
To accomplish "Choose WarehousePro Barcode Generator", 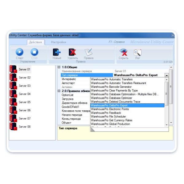I will click(x=128, y=87).
